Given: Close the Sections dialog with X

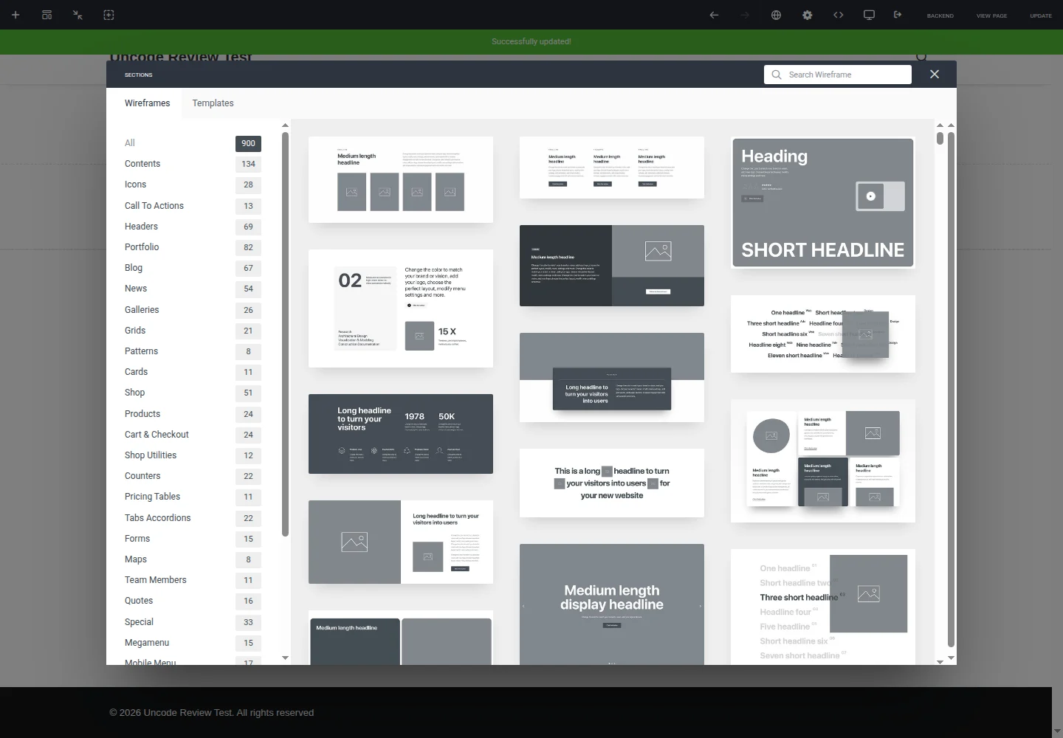Looking at the screenshot, I should point(935,74).
